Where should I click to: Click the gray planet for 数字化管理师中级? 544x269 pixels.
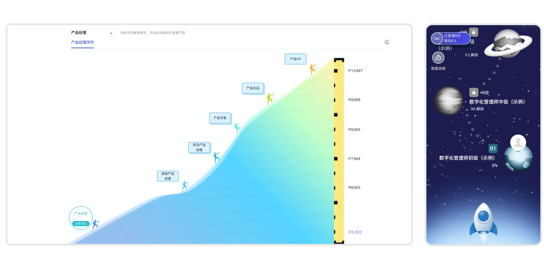point(448,101)
